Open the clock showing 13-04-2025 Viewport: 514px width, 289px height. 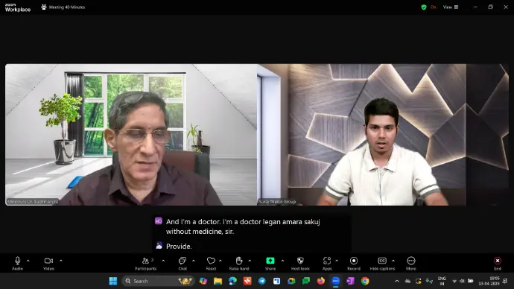489,281
